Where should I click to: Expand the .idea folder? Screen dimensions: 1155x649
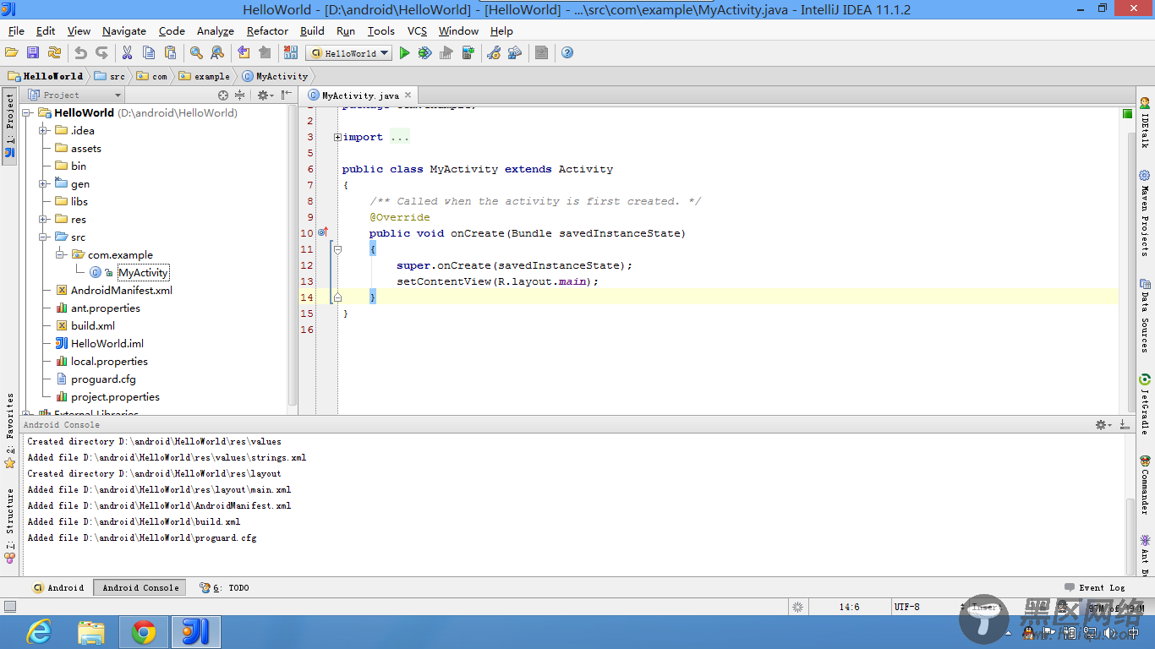click(43, 130)
